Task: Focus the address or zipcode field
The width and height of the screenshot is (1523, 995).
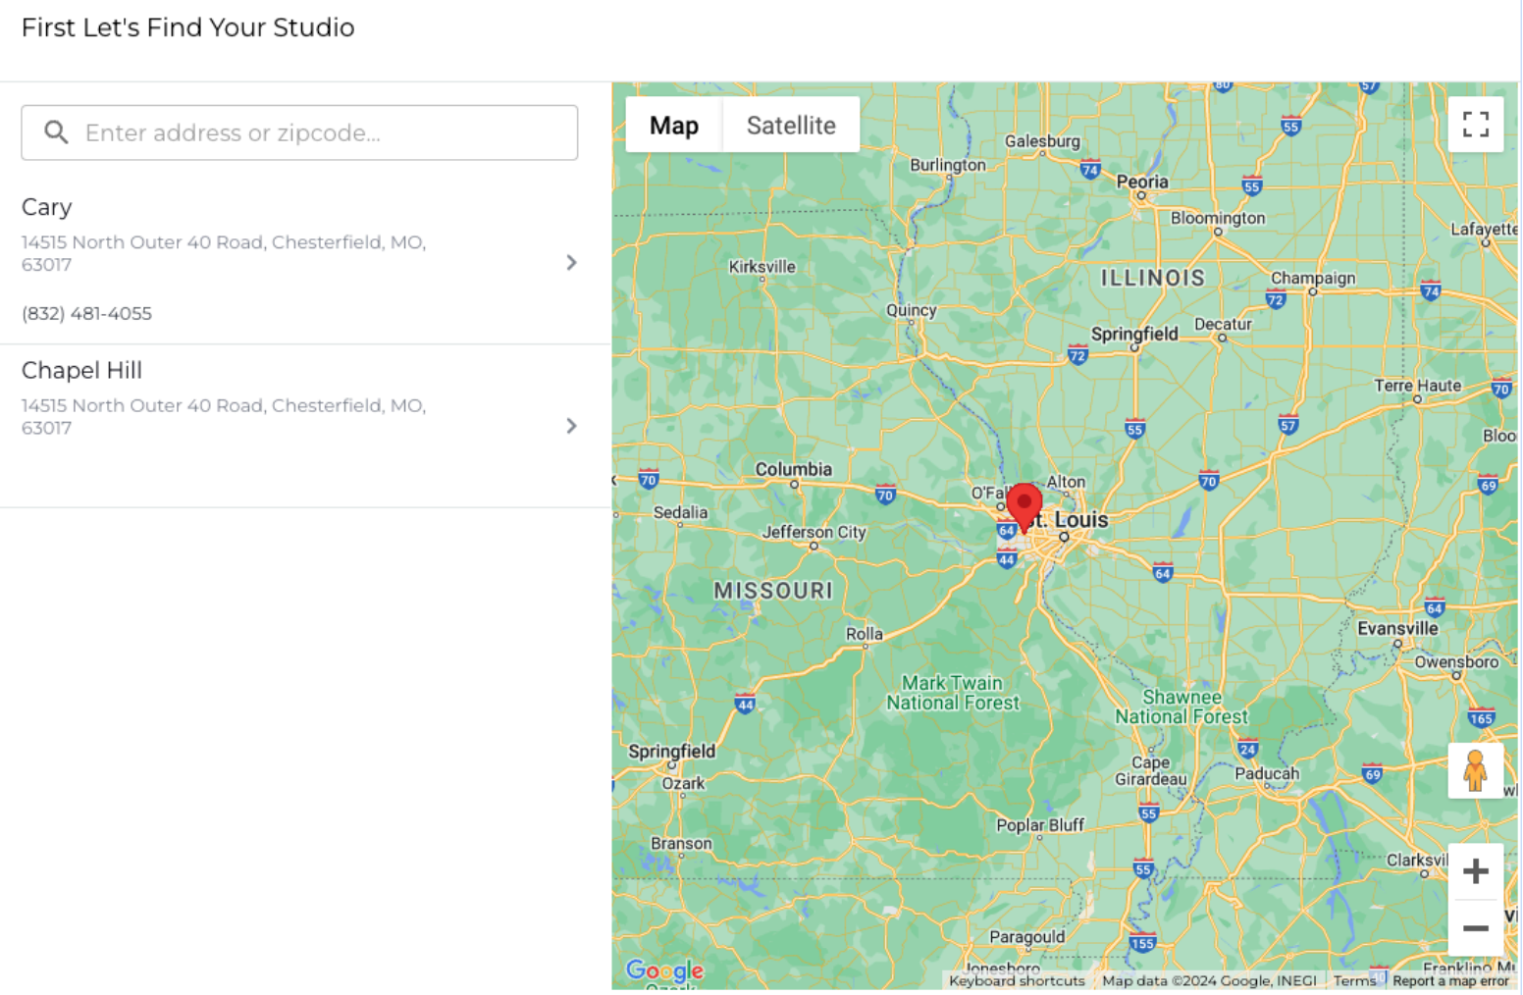Action: click(x=299, y=132)
